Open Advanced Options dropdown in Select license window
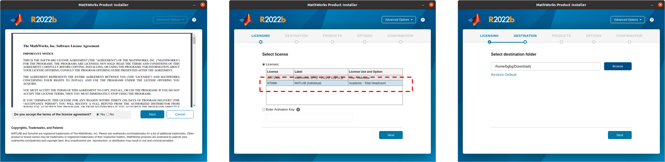 pos(399,20)
